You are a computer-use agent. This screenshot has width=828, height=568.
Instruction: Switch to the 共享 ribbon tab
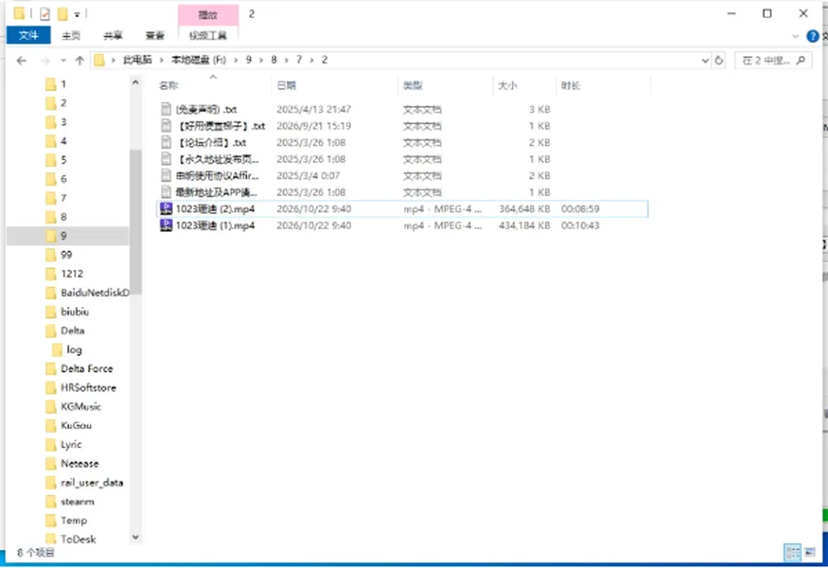[113, 36]
